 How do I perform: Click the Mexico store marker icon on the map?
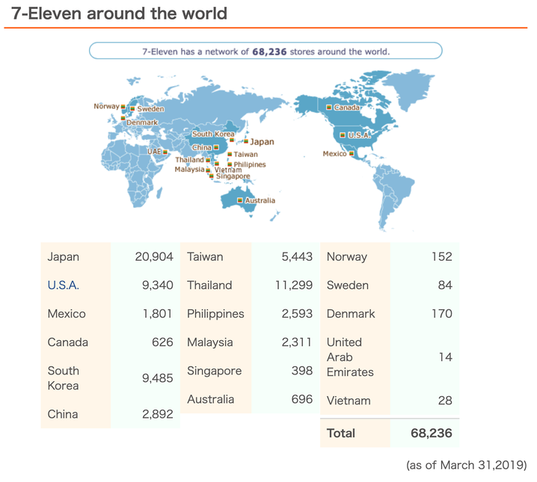pyautogui.click(x=352, y=154)
